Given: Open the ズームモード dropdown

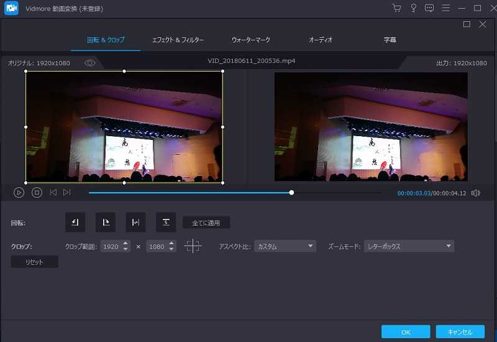Looking at the screenshot, I should point(409,246).
